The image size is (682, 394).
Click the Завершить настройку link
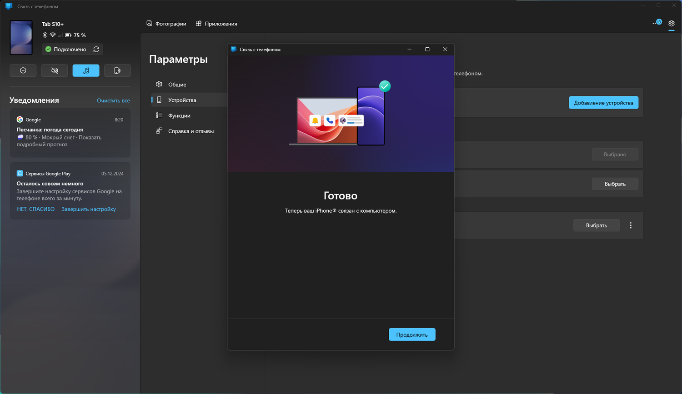click(x=89, y=209)
